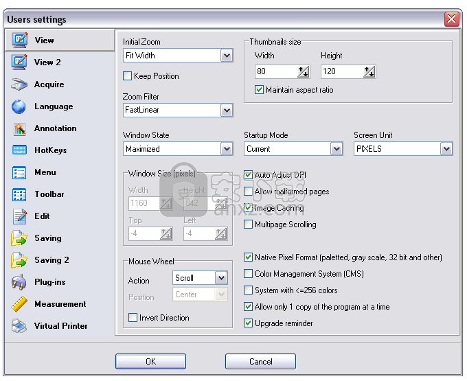Open the HotKeys settings page
Viewport: 467px width, 381px height.
tap(60, 150)
